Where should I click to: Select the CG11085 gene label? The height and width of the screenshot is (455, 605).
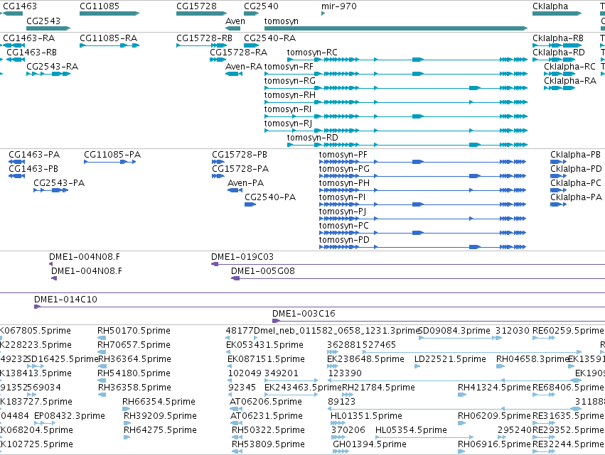pos(100,6)
